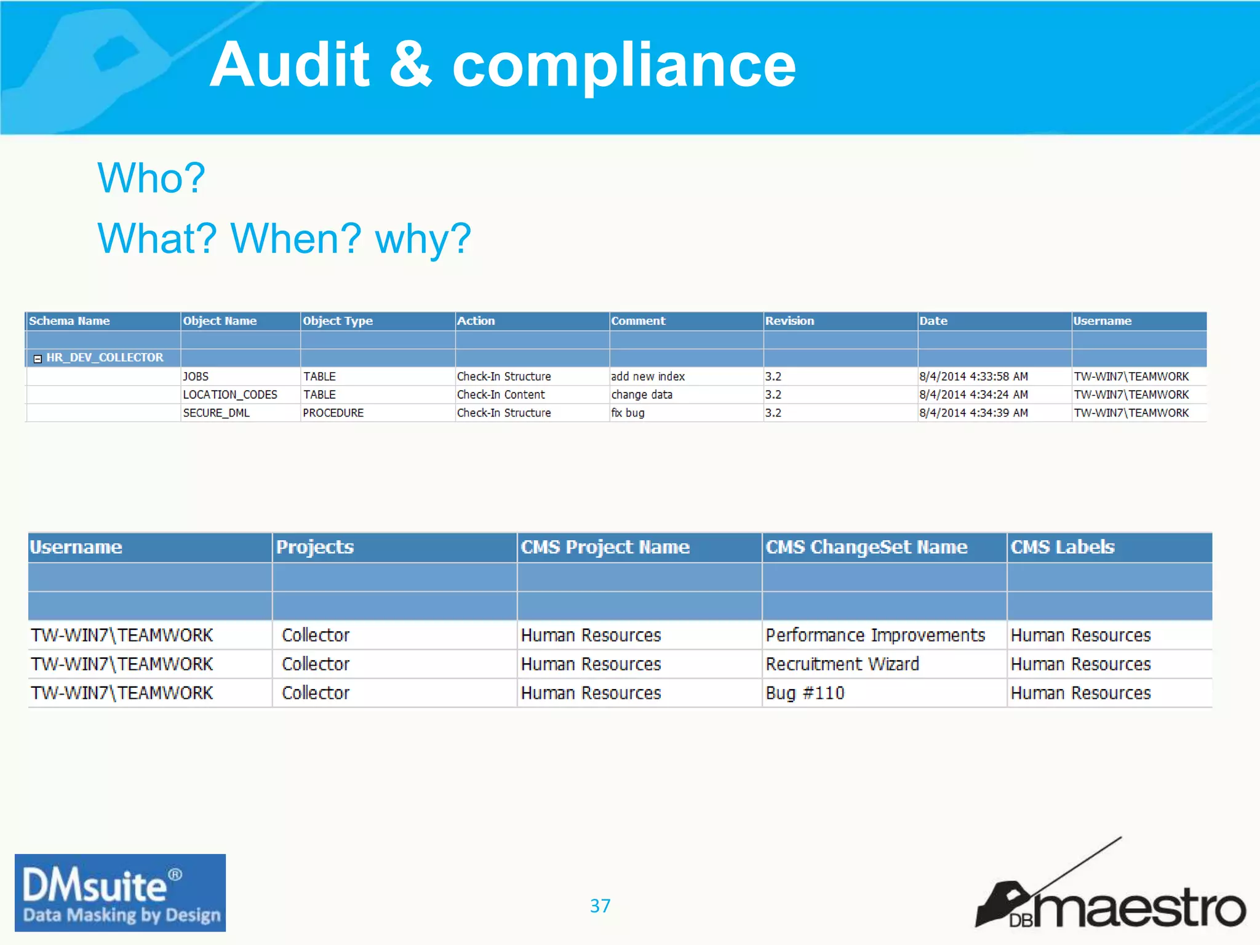Viewport: 1260px width, 945px height.
Task: Click the DMsuite logo
Action: tap(120, 892)
